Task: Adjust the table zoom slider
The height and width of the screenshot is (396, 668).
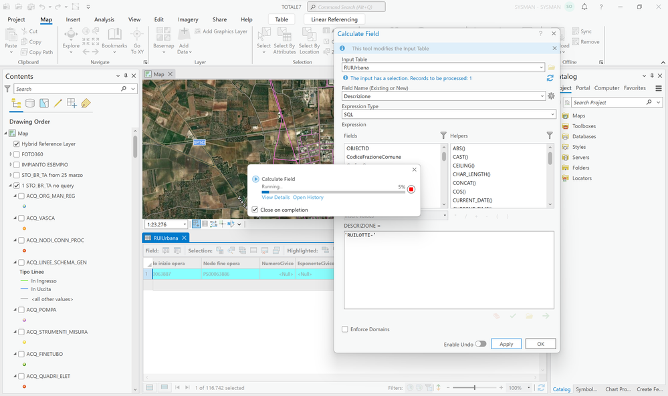Action: click(475, 388)
